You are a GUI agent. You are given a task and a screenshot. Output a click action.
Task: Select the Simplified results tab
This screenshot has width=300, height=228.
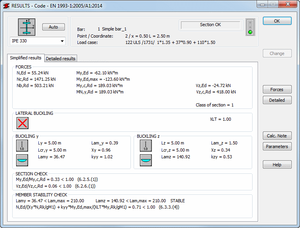(26, 58)
